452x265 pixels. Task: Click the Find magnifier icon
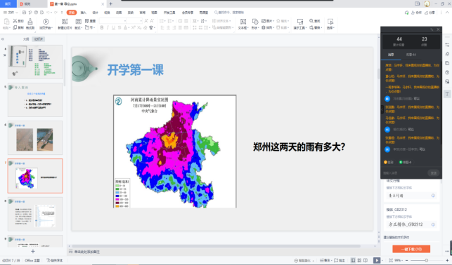coord(311,21)
